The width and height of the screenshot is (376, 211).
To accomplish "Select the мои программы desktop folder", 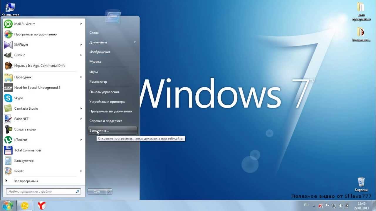I will 361,12.
